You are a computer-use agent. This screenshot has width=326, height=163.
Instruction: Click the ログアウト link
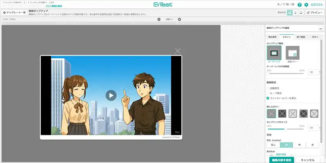pos(317,5)
